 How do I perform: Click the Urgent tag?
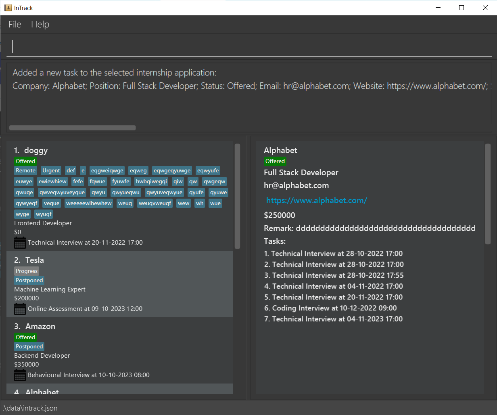[x=51, y=170]
